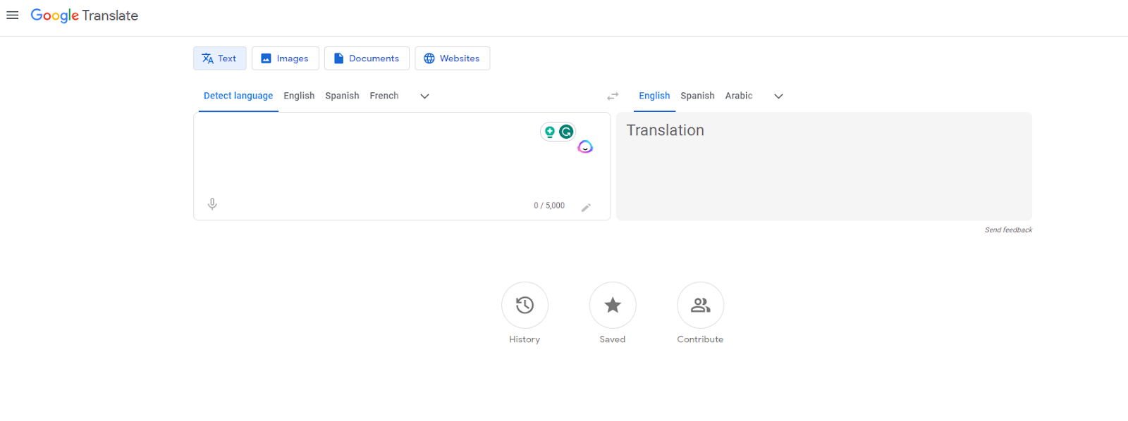
Task: Expand more target languages chevron
Action: [778, 96]
